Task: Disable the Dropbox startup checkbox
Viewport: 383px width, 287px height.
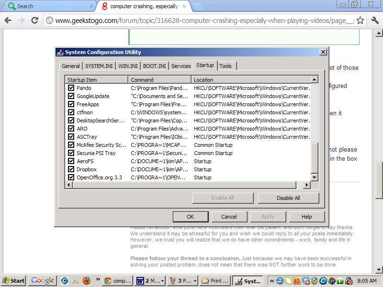Action: click(71, 169)
